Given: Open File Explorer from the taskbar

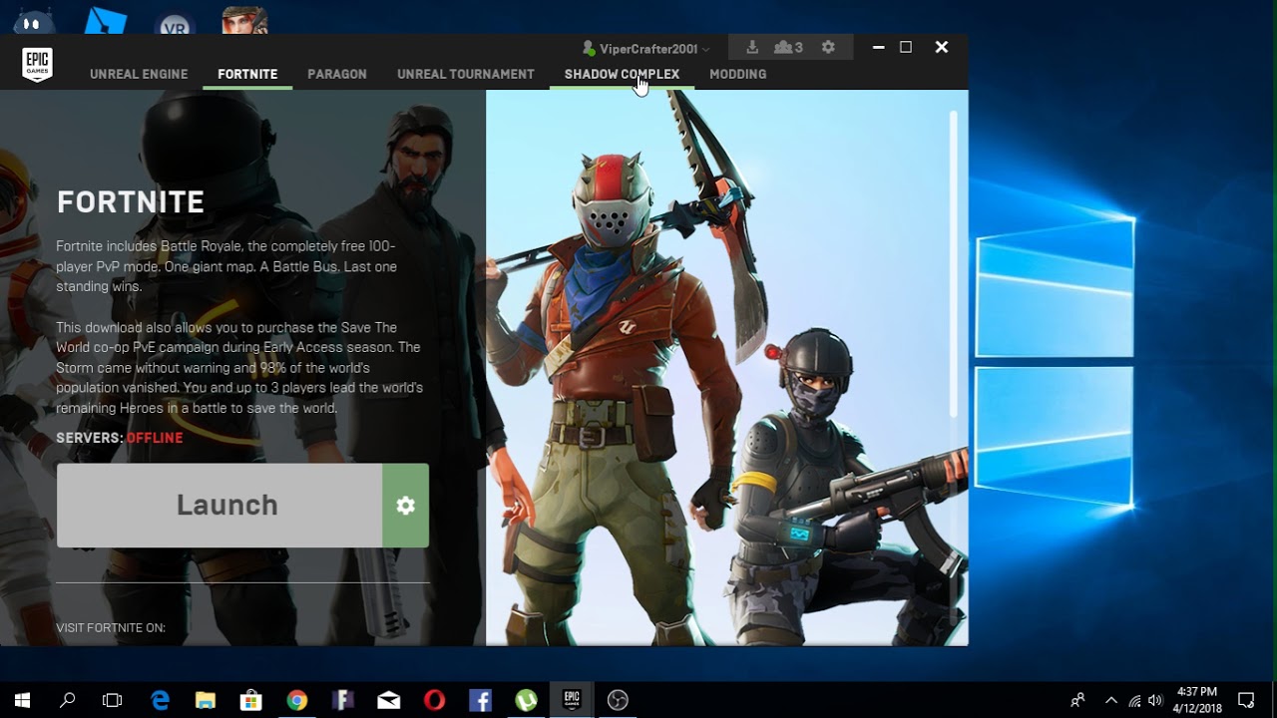Looking at the screenshot, I should [x=206, y=700].
